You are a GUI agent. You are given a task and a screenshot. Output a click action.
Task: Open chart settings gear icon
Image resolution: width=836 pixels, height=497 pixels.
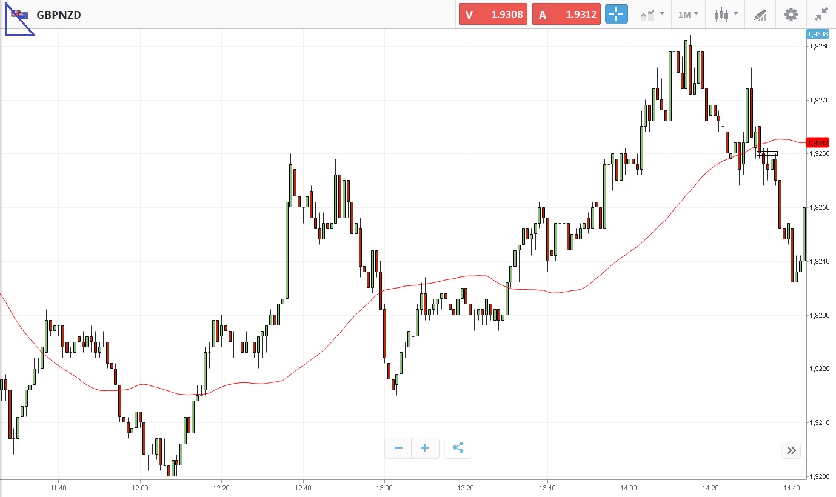(791, 15)
